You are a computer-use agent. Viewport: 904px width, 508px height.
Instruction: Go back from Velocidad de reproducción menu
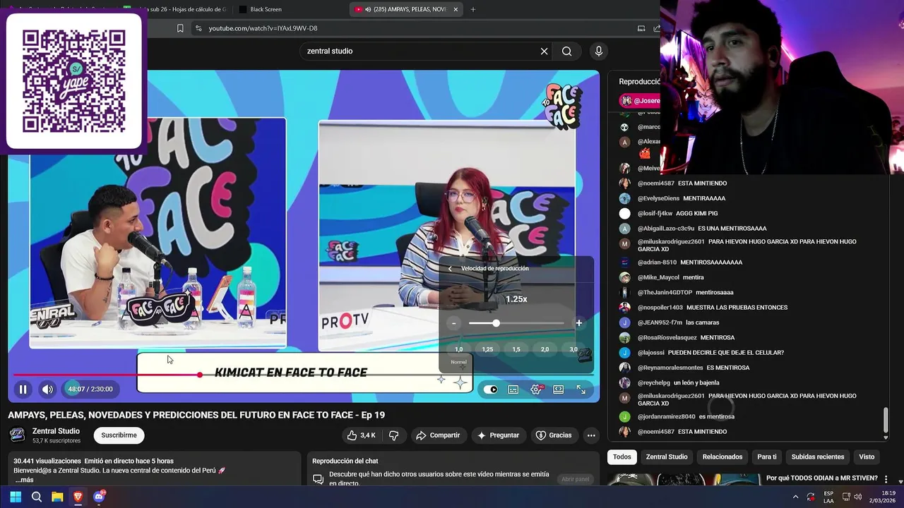[450, 268]
